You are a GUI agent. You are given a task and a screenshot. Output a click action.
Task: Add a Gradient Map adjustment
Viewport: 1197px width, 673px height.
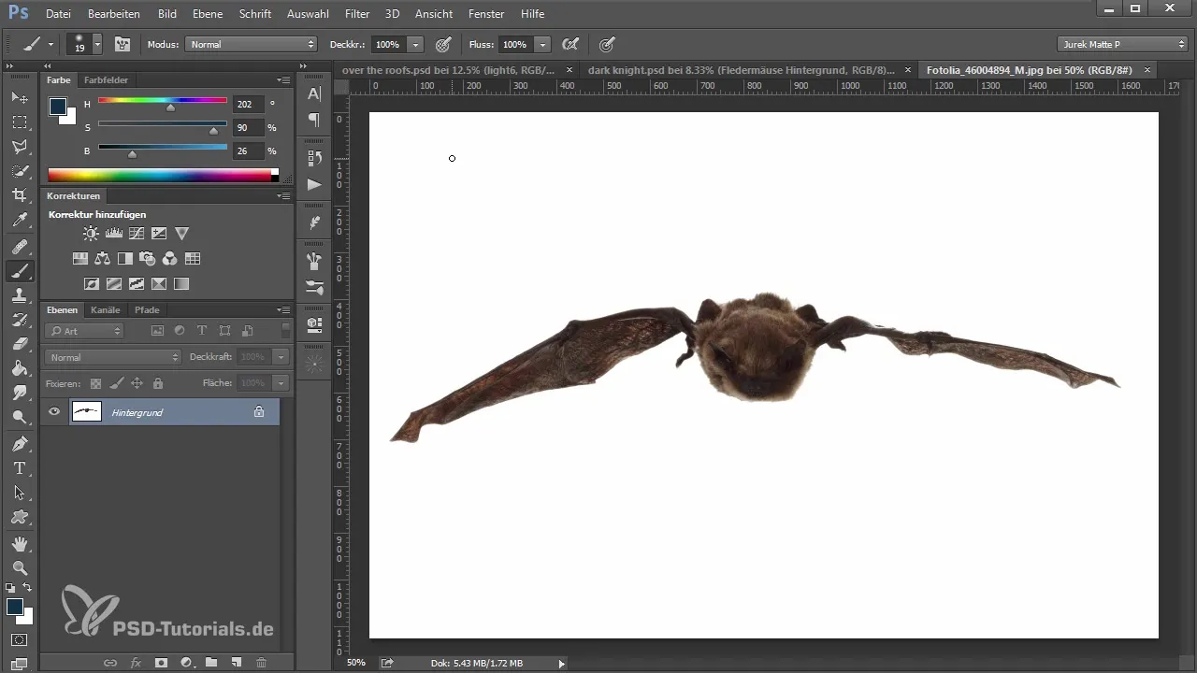coord(181,284)
